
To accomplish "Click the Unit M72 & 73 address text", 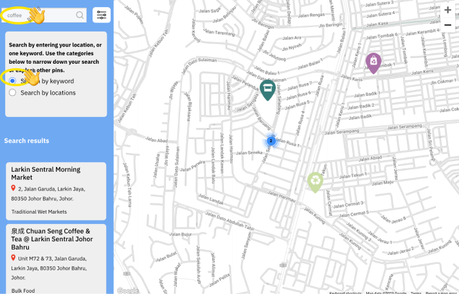I will [x=49, y=268].
